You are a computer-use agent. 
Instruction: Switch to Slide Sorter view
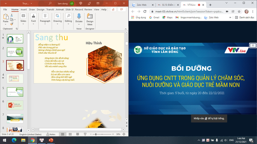click(71, 134)
